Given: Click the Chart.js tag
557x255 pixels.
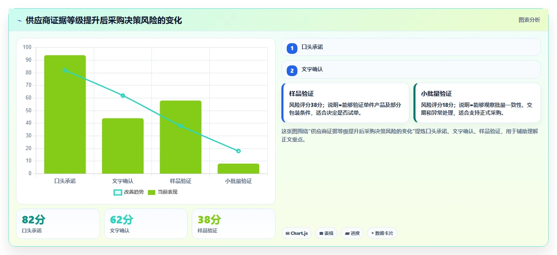Looking at the screenshot, I should 297,233.
